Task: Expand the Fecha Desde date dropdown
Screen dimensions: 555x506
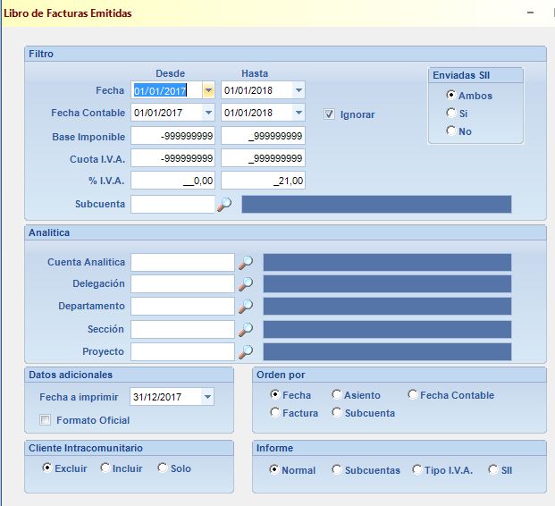Action: [x=208, y=90]
